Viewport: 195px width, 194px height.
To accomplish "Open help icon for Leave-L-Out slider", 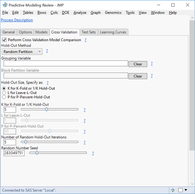I will 85,121.
